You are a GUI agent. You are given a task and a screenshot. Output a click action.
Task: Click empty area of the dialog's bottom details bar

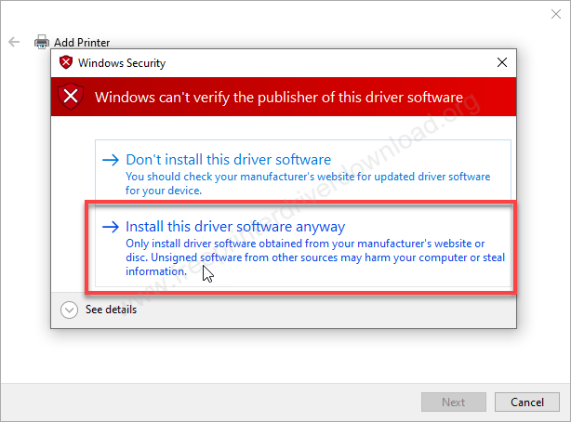[x=325, y=310]
